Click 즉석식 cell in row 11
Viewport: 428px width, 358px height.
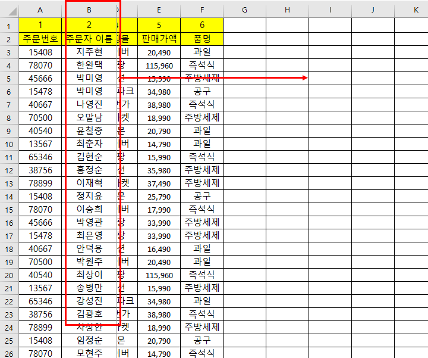click(202, 157)
